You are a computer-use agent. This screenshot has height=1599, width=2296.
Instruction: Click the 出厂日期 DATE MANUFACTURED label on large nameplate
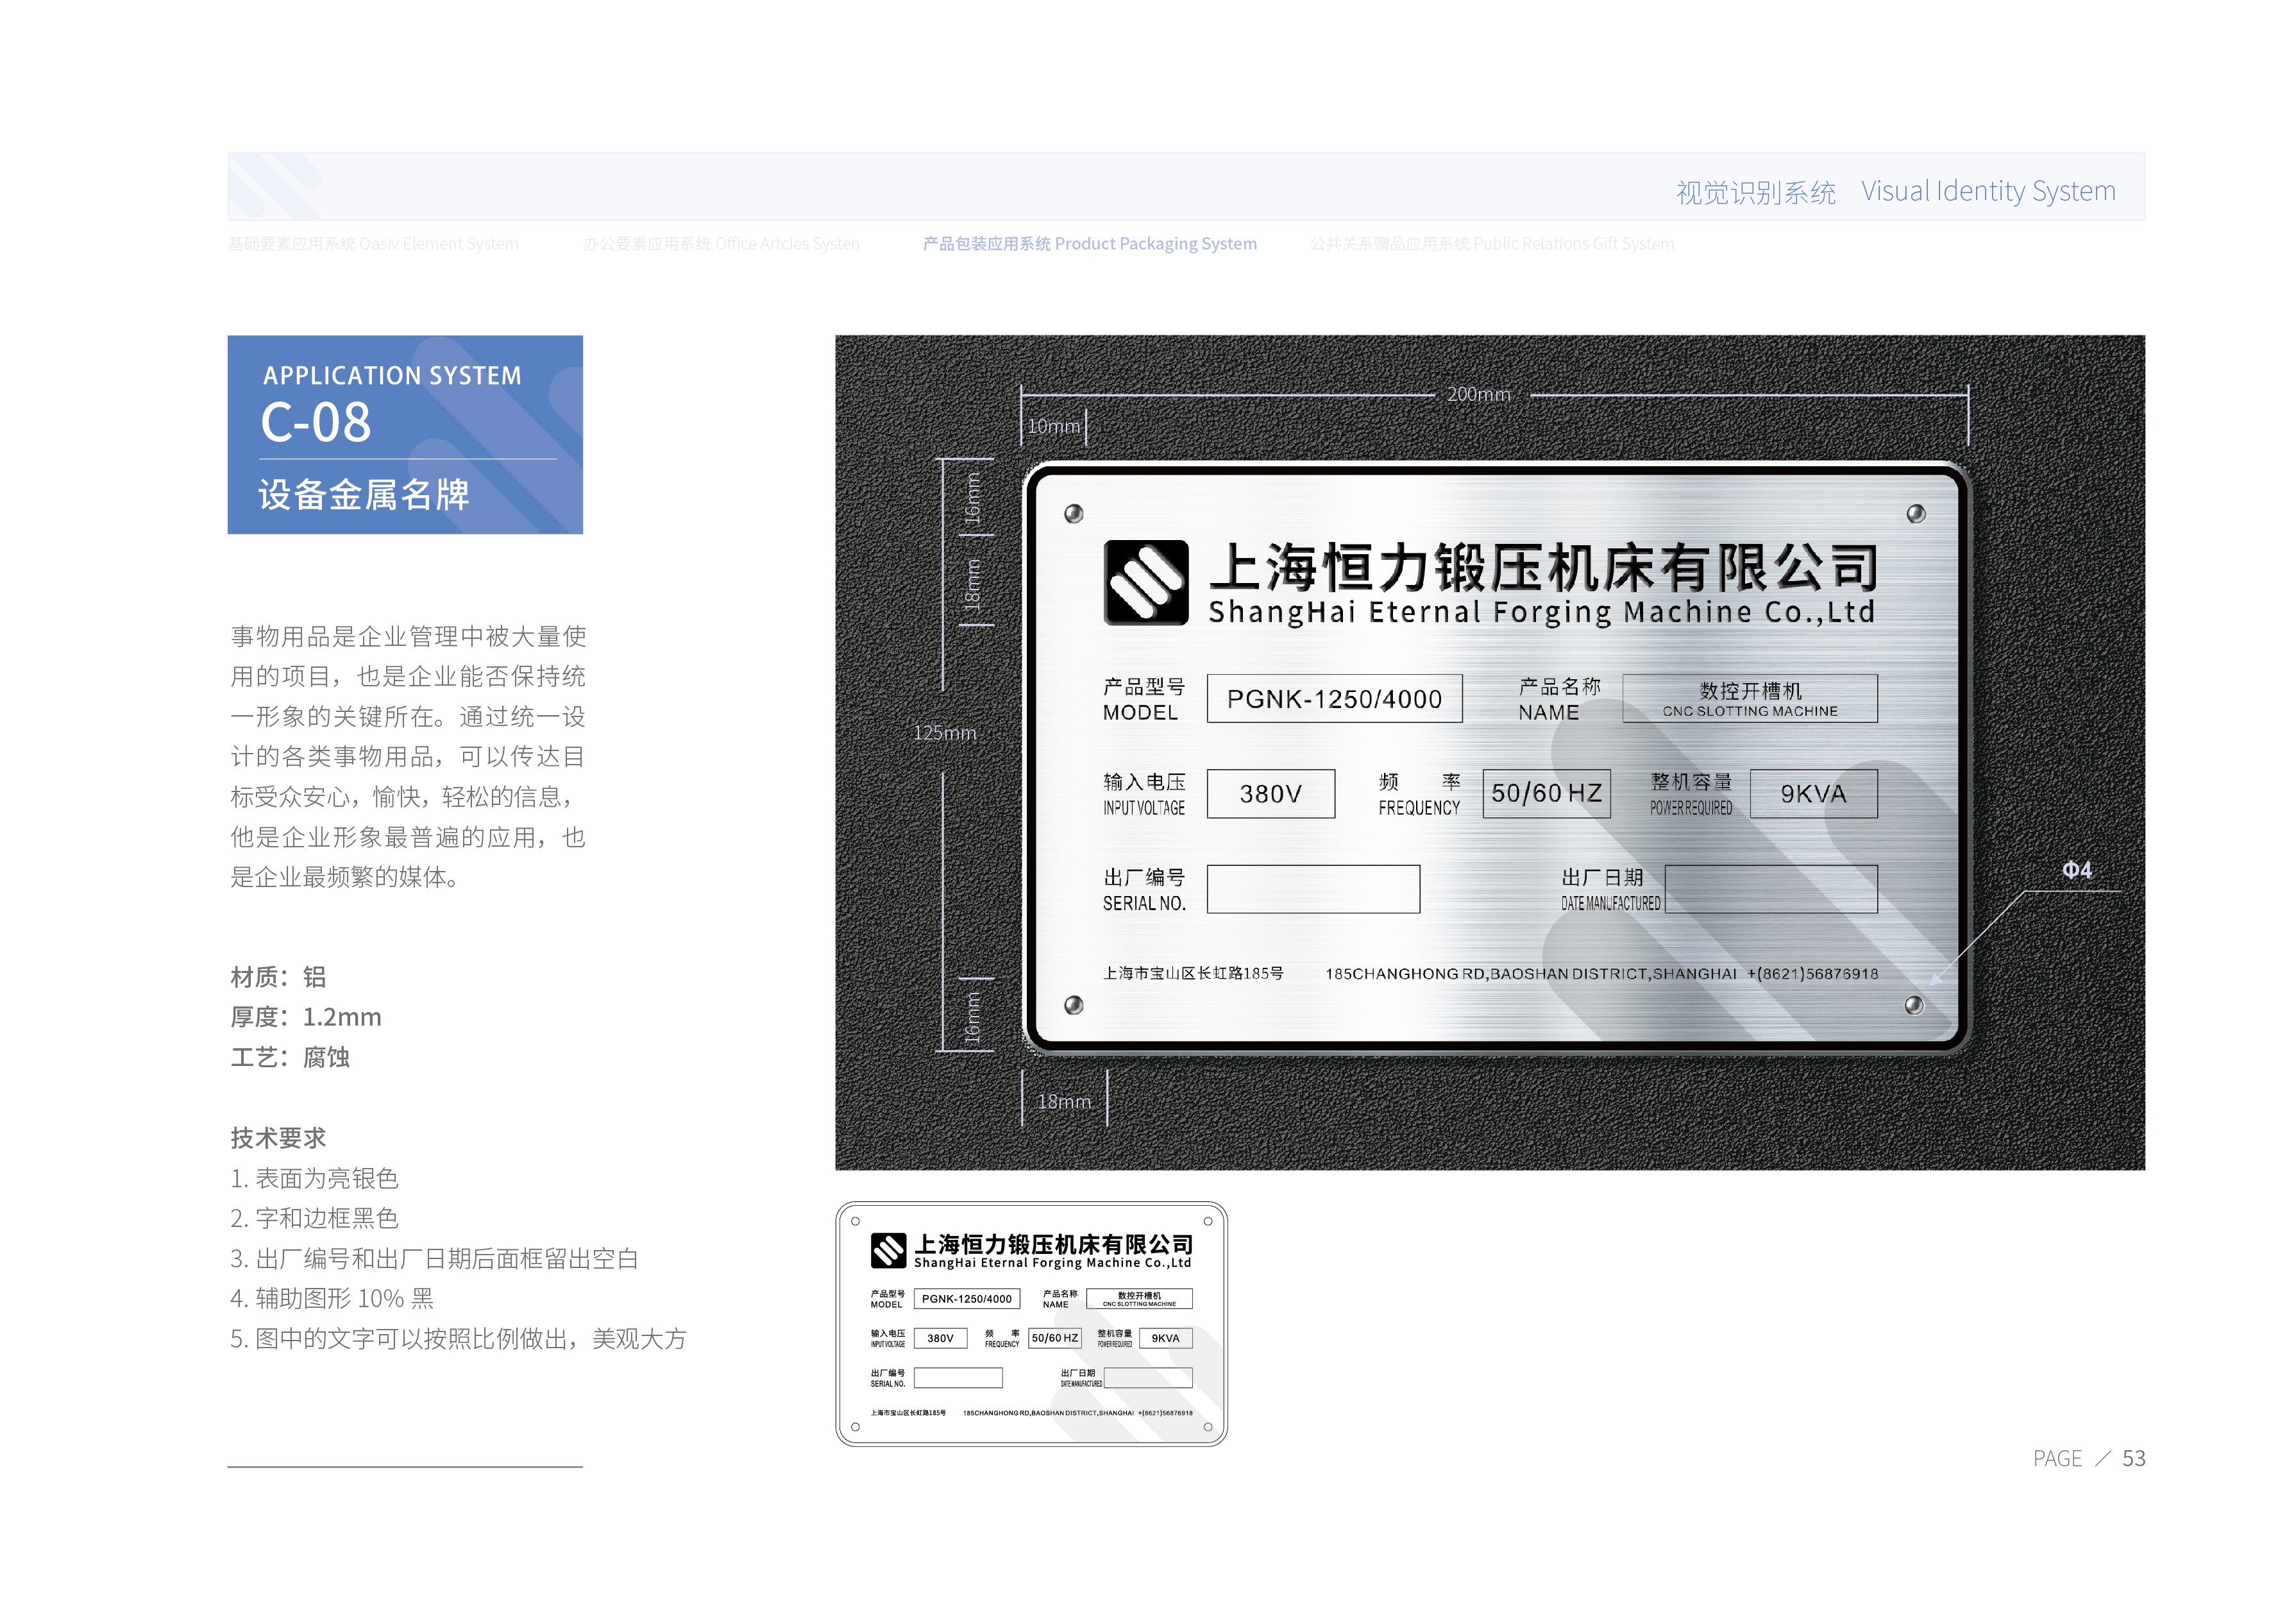click(1610, 890)
